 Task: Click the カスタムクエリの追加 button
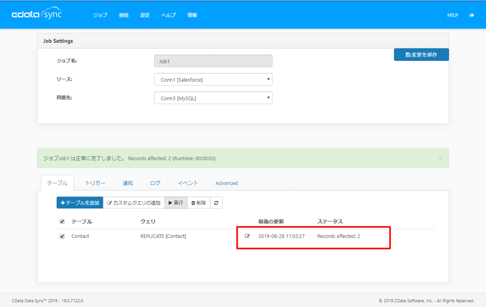(134, 203)
